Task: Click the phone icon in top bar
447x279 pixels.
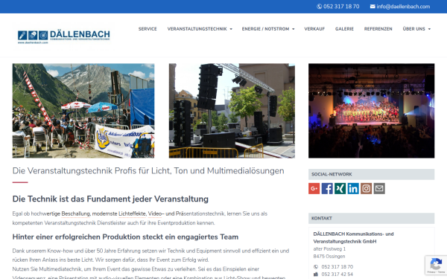Action: pos(320,7)
